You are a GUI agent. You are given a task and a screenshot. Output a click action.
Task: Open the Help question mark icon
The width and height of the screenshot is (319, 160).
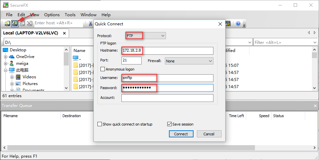238,24
